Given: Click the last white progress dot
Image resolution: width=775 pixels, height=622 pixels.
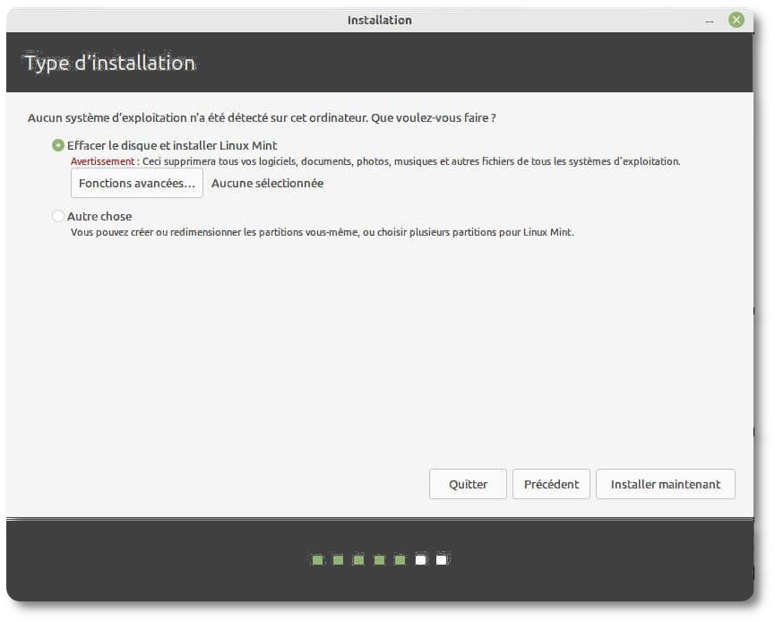Looking at the screenshot, I should tap(441, 560).
